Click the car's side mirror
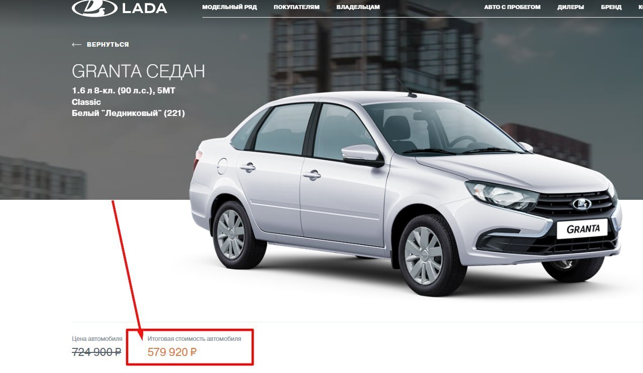 click(362, 155)
